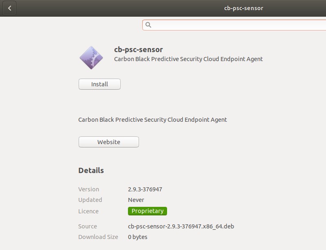Click the Source row showing the .deb filename
The height and width of the screenshot is (250, 326).
[181, 226]
